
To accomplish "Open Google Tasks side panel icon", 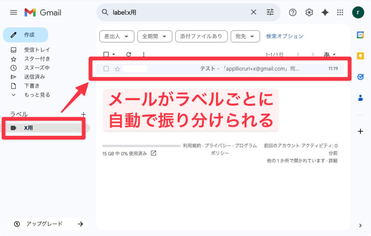I will (x=360, y=77).
